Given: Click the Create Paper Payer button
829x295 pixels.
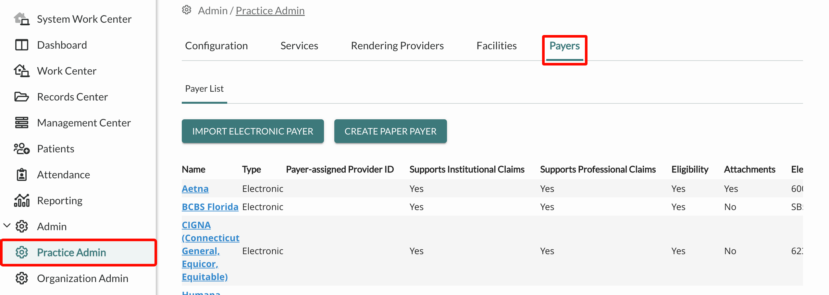Looking at the screenshot, I should click(x=390, y=131).
